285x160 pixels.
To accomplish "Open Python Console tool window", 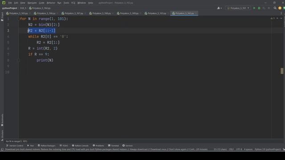I will pyautogui.click(x=80, y=146).
